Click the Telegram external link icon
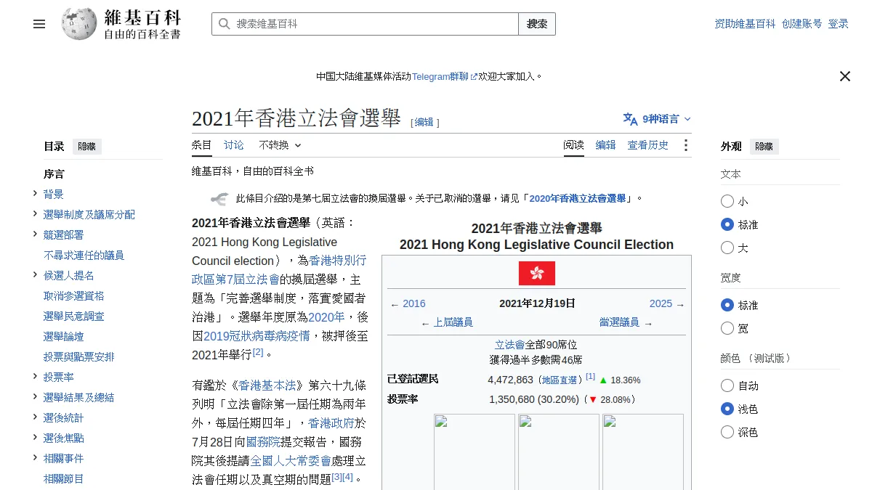 click(475, 76)
